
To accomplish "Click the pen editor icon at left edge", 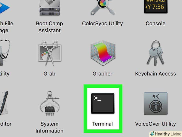I will tap(4, 103).
